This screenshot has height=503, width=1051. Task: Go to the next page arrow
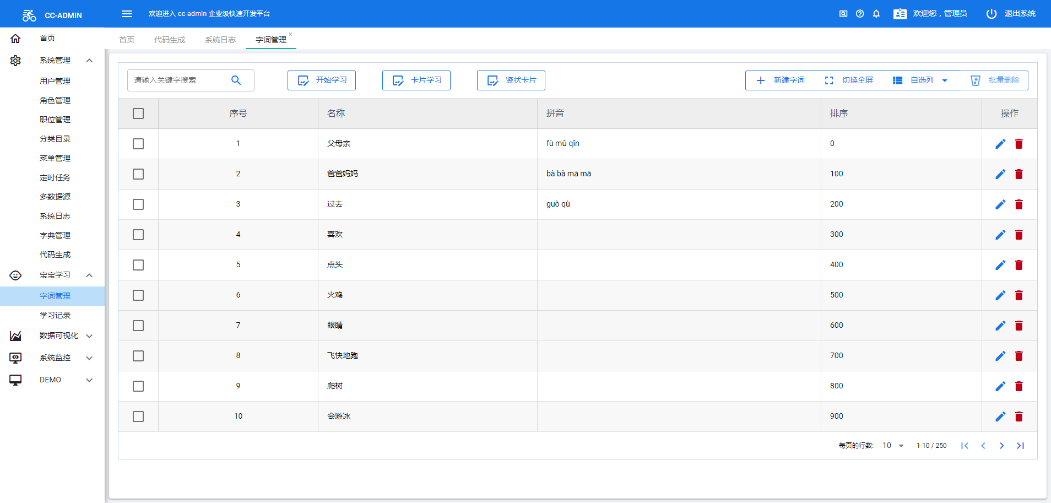1001,446
